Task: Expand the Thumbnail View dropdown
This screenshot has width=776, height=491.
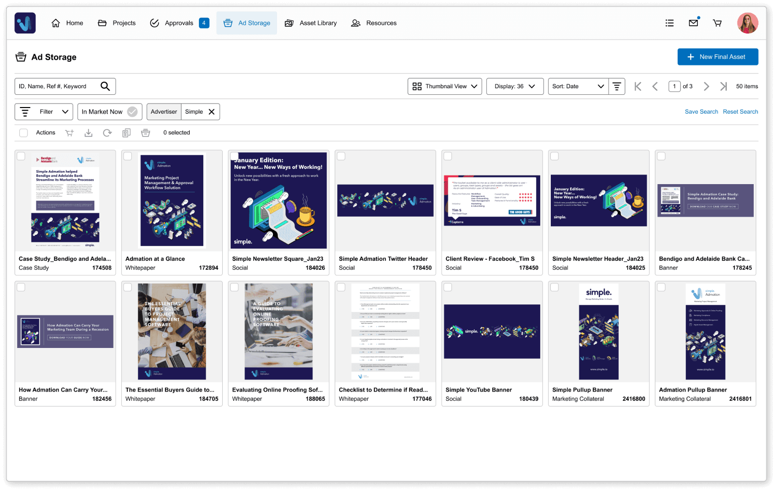Action: (445, 86)
